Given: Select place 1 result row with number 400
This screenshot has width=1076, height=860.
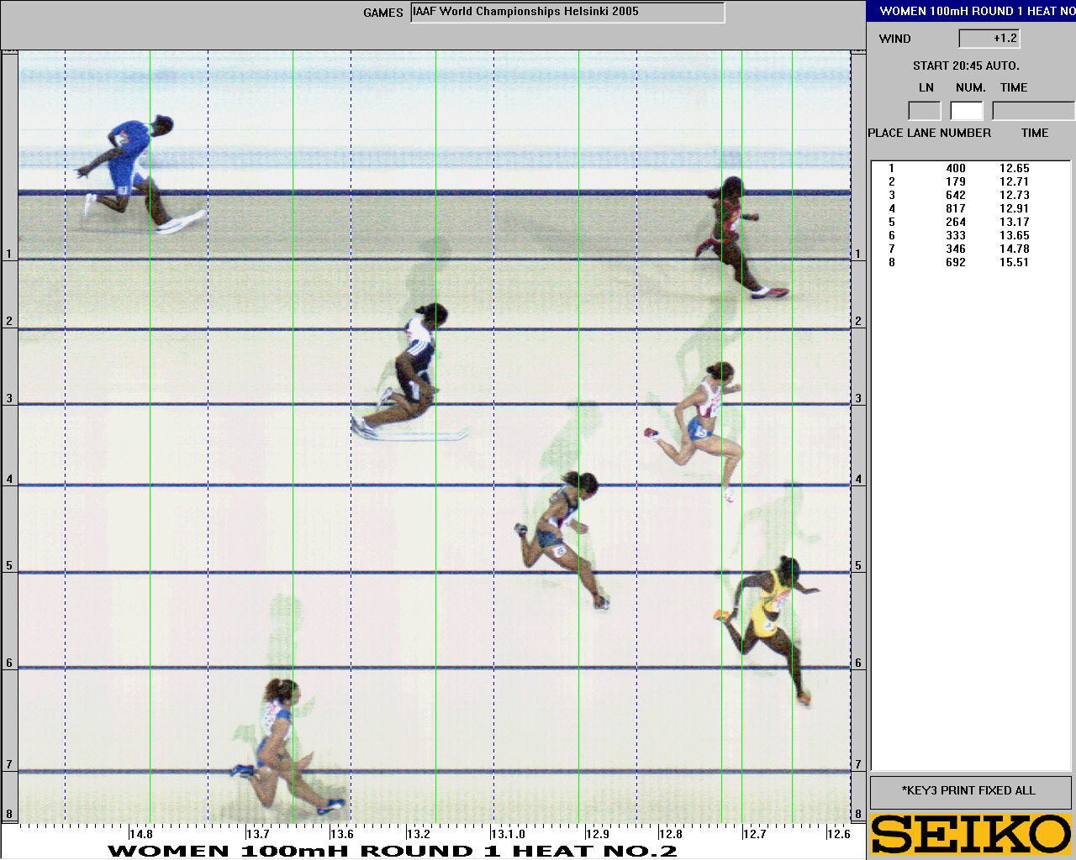Looking at the screenshot, I should [x=958, y=168].
